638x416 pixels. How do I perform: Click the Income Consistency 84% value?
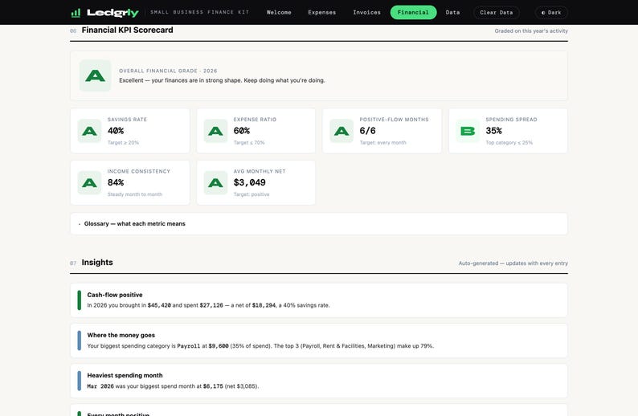(x=116, y=182)
